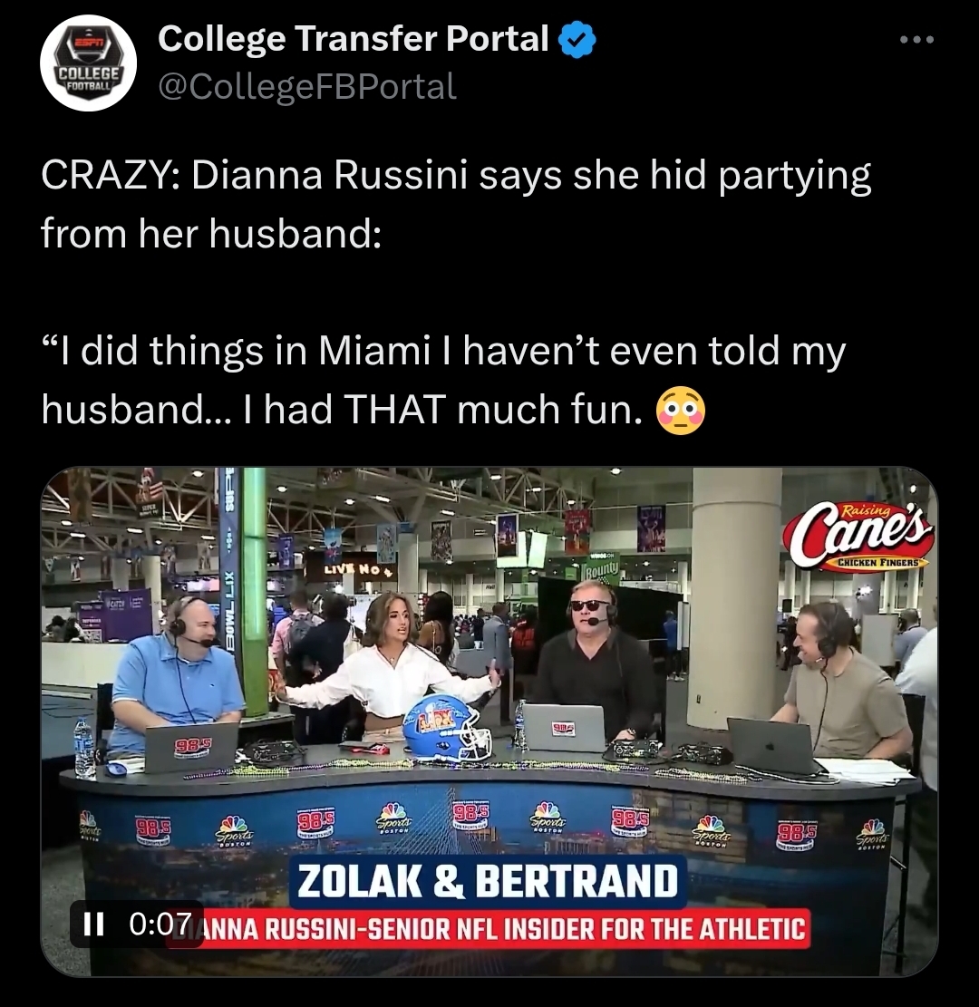This screenshot has width=979, height=1007.
Task: Select the tweet text about Miami
Action: 443,380
